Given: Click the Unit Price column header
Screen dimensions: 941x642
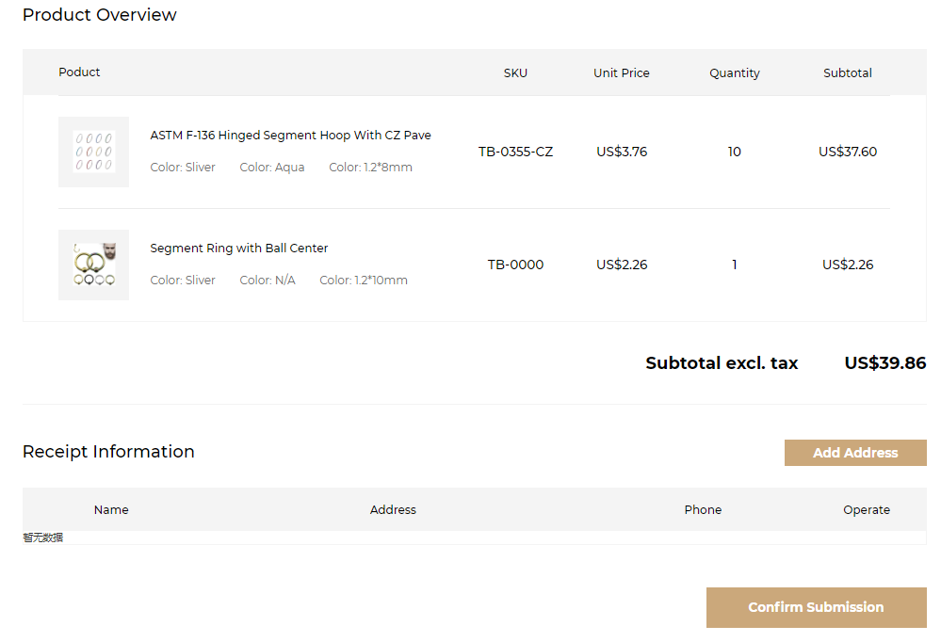Looking at the screenshot, I should click(x=621, y=72).
